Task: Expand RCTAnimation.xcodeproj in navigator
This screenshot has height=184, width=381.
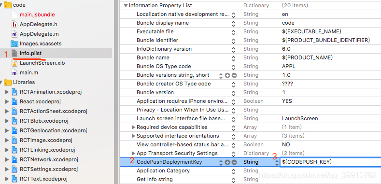Action: click(7, 92)
